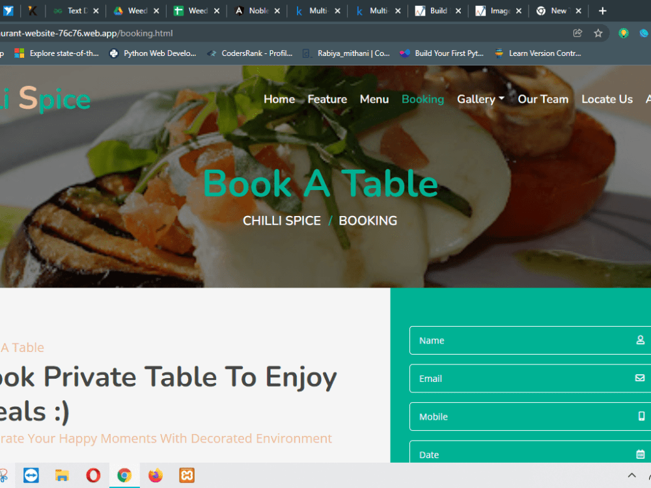Click the CHILLI SPICE breadcrumb link
The height and width of the screenshot is (488, 651).
281,221
